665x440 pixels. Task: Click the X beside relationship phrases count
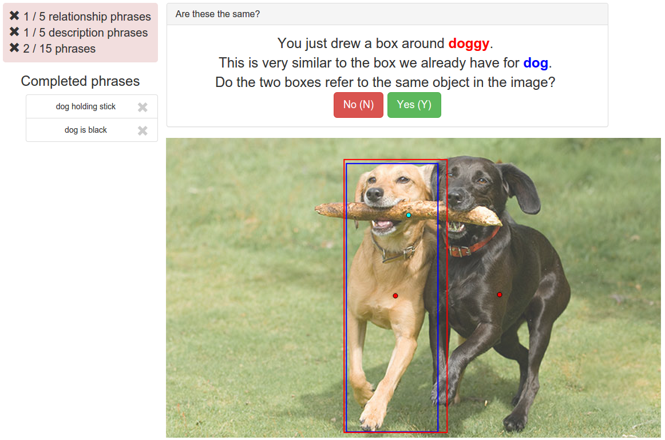coord(14,16)
